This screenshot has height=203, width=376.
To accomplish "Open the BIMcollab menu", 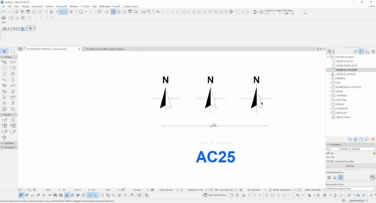I will 105,6.
